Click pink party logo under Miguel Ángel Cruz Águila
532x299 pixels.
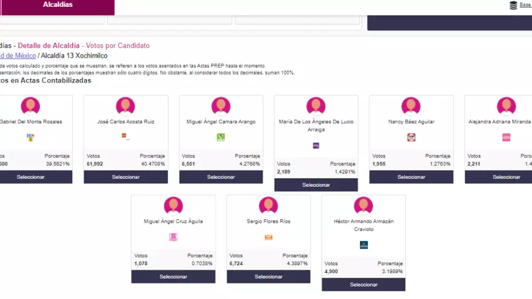point(173,237)
